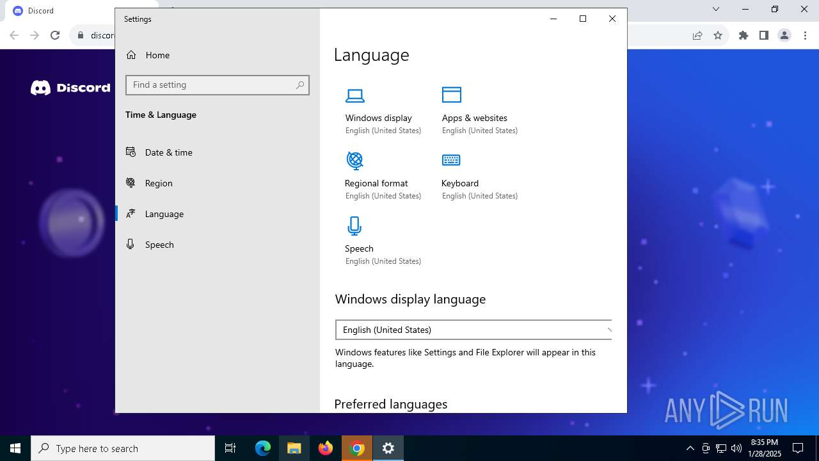Select Date & time settings page
This screenshot has width=819, height=461.
coord(218,152)
